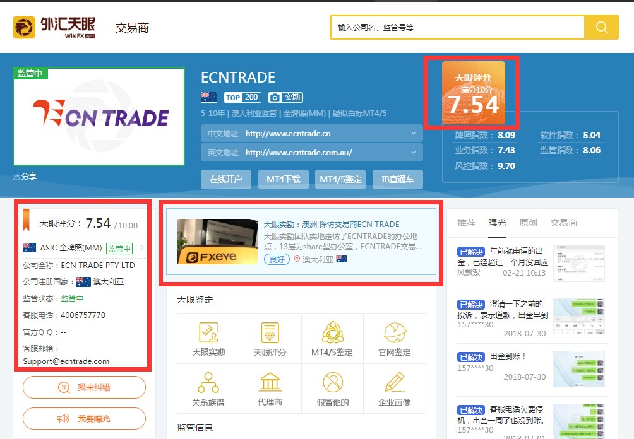Click the Australia flag under ECNTRADE title

208,97
